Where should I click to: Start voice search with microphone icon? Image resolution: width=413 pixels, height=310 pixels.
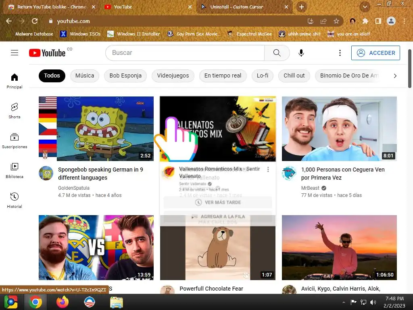[x=301, y=53]
